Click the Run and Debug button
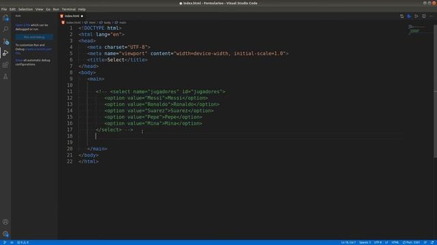437x245 pixels. pyautogui.click(x=34, y=37)
